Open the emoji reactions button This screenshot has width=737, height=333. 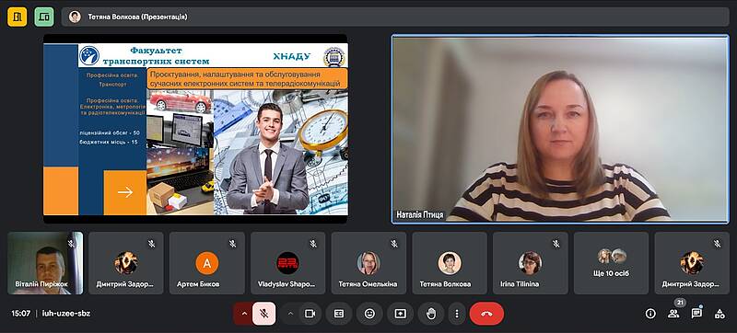coord(369,314)
